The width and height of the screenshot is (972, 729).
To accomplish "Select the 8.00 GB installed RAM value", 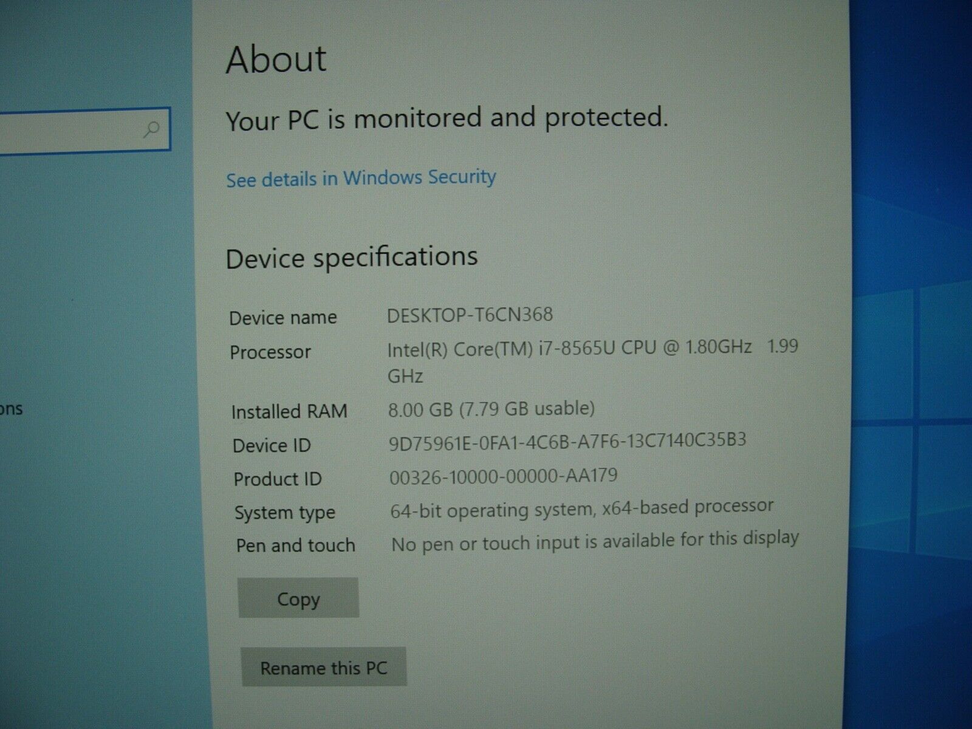I will (491, 408).
